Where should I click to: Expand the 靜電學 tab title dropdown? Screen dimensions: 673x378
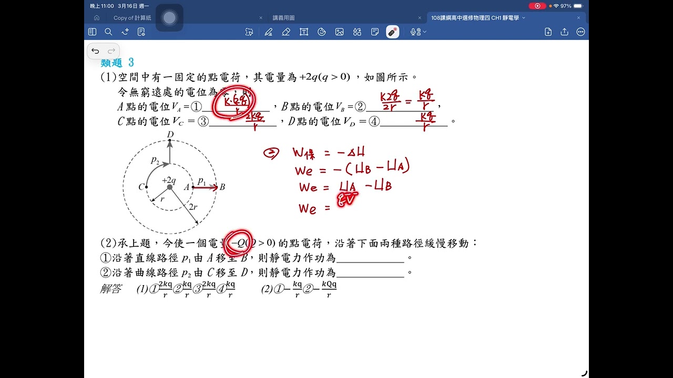[x=524, y=18]
